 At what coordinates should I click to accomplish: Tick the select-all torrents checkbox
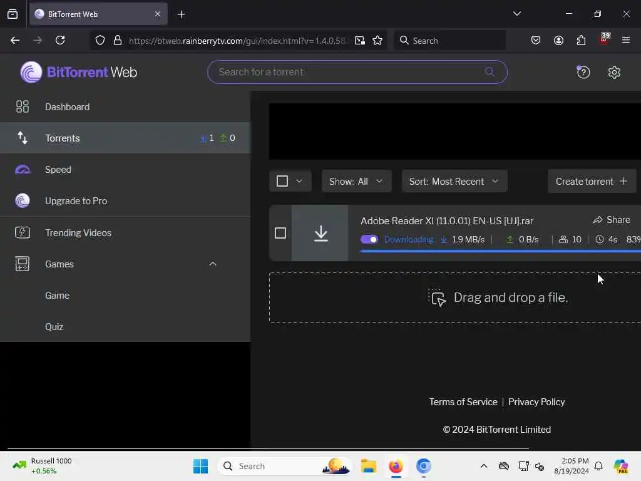pos(282,181)
